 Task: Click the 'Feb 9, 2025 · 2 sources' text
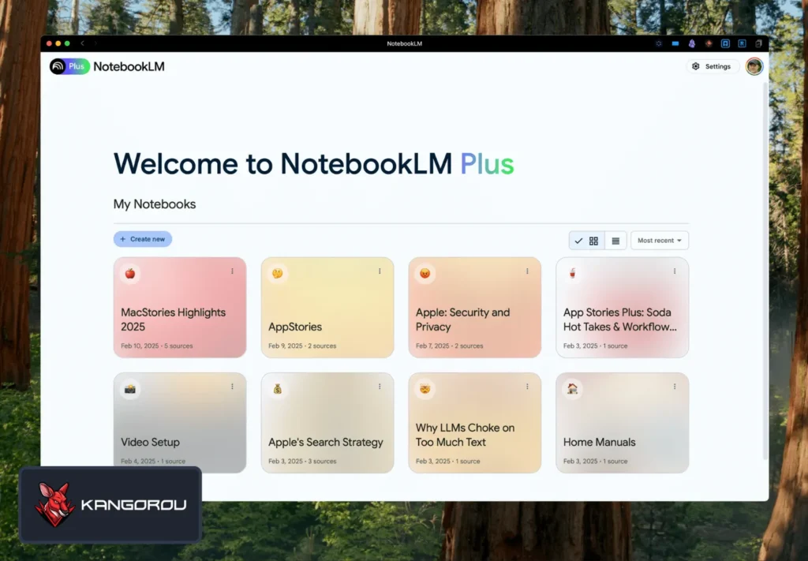302,346
